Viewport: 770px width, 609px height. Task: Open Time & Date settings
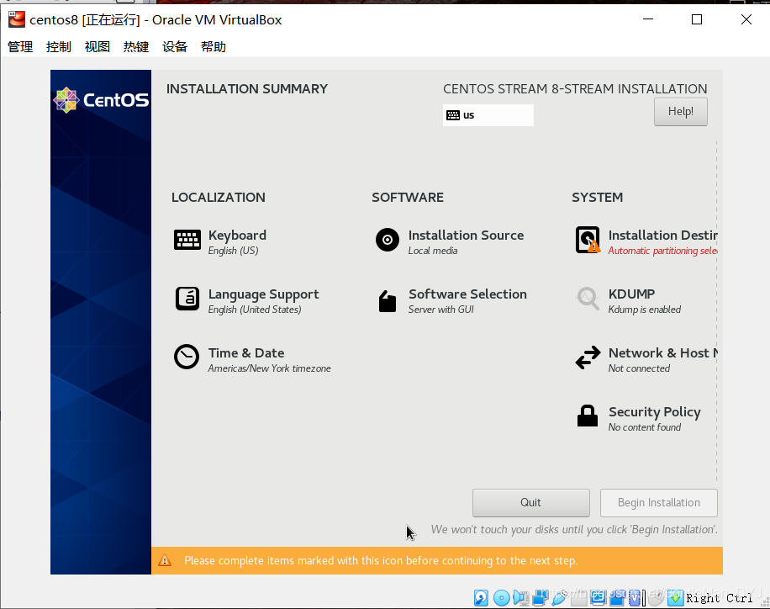pyautogui.click(x=252, y=359)
